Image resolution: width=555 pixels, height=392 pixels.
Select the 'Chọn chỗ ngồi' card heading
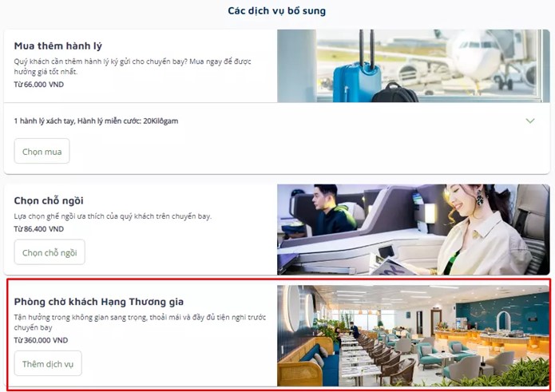pyautogui.click(x=49, y=200)
